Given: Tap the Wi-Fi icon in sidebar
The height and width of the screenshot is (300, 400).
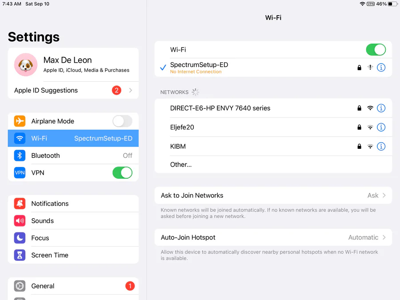Looking at the screenshot, I should point(20,138).
